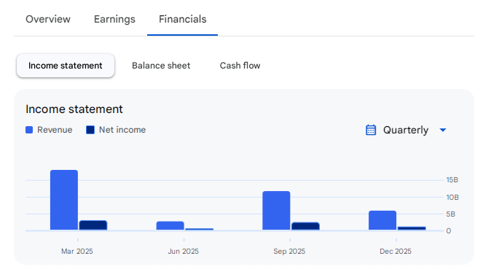The height and width of the screenshot is (272, 491).
Task: Open the Overview tab
Action: pyautogui.click(x=48, y=19)
